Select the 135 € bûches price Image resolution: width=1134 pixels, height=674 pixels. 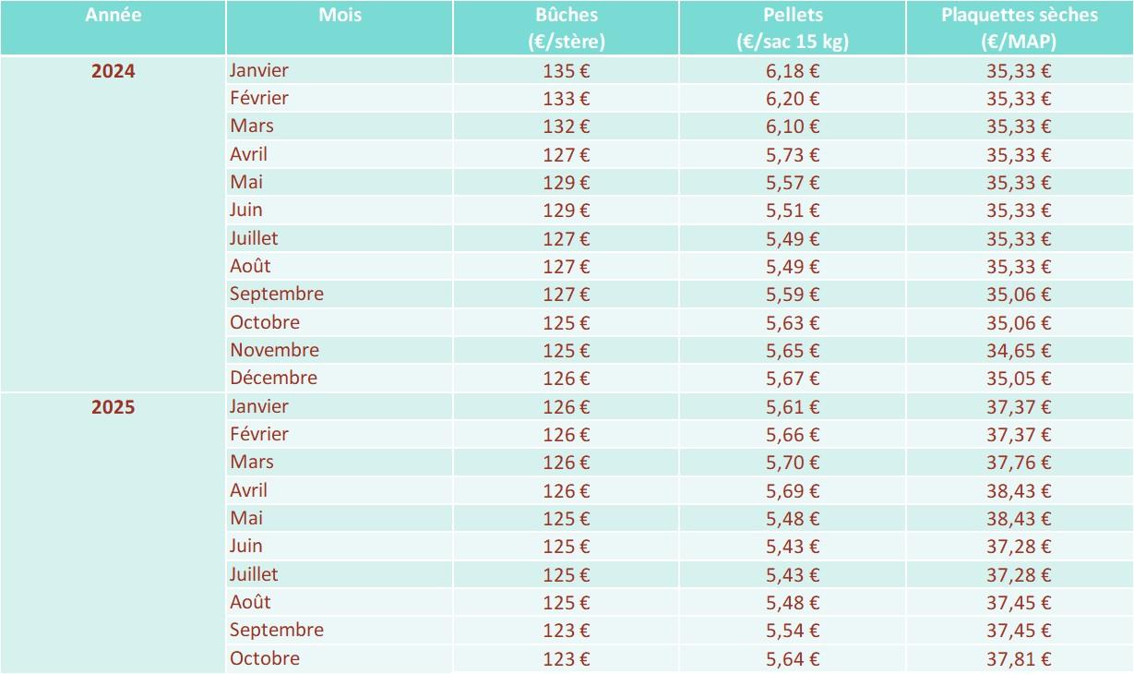(567, 70)
